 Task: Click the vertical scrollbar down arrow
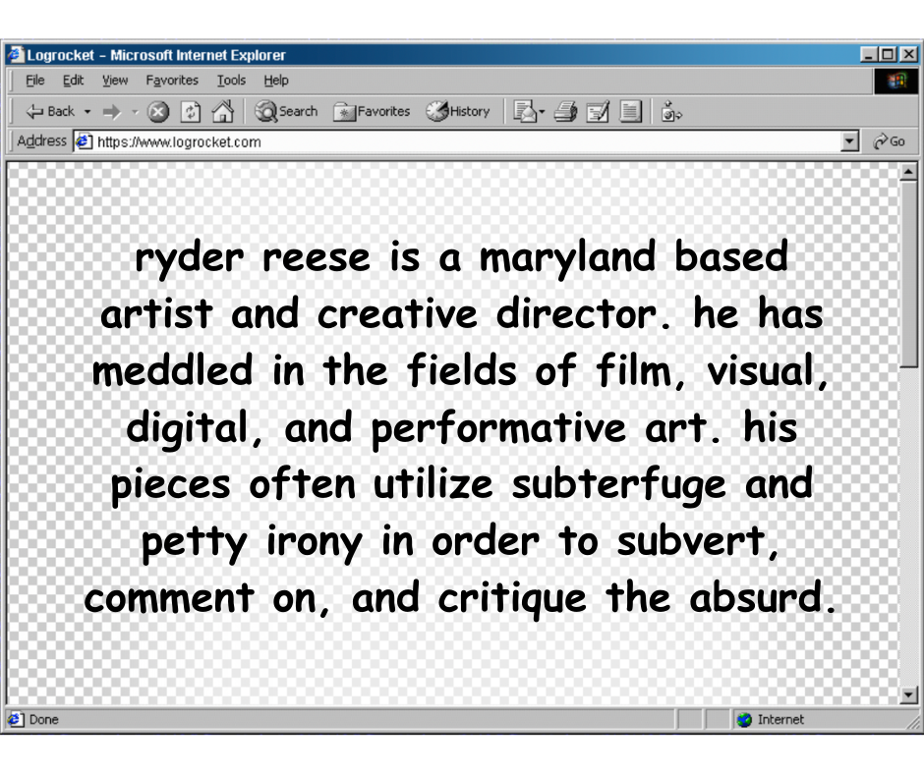click(908, 695)
